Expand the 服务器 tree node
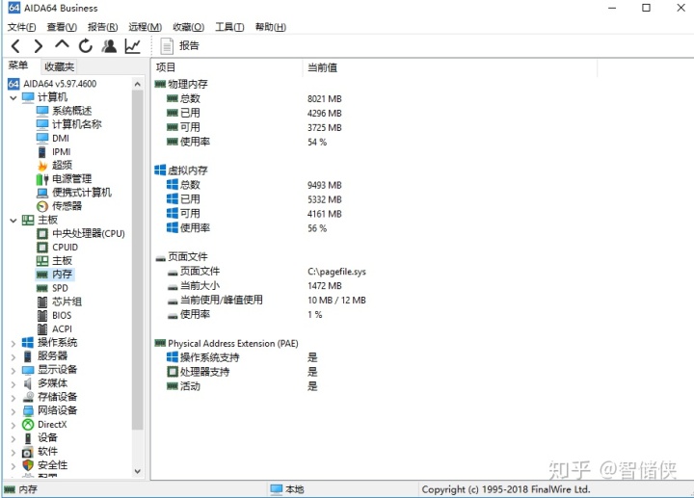Screen dimensions: 694x498 pyautogui.click(x=13, y=357)
